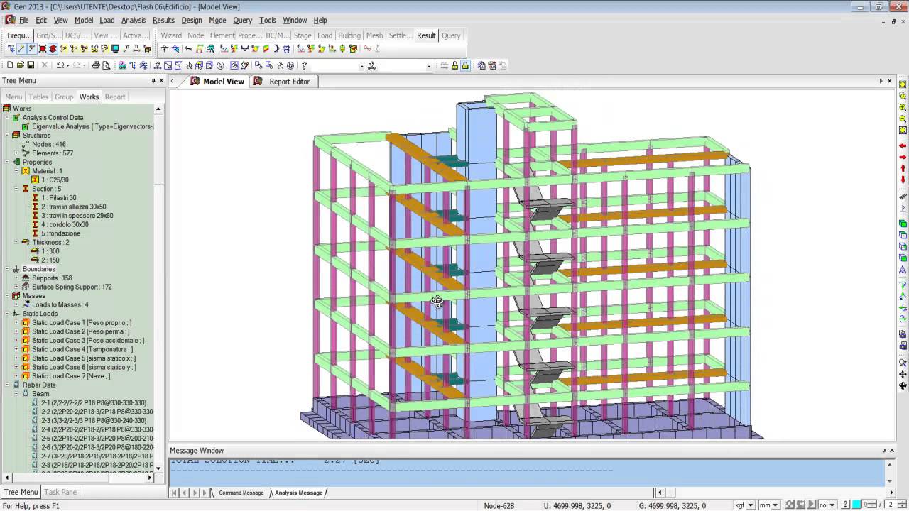Select the Wizard toolbar tab
The width and height of the screenshot is (909, 511).
coord(170,35)
